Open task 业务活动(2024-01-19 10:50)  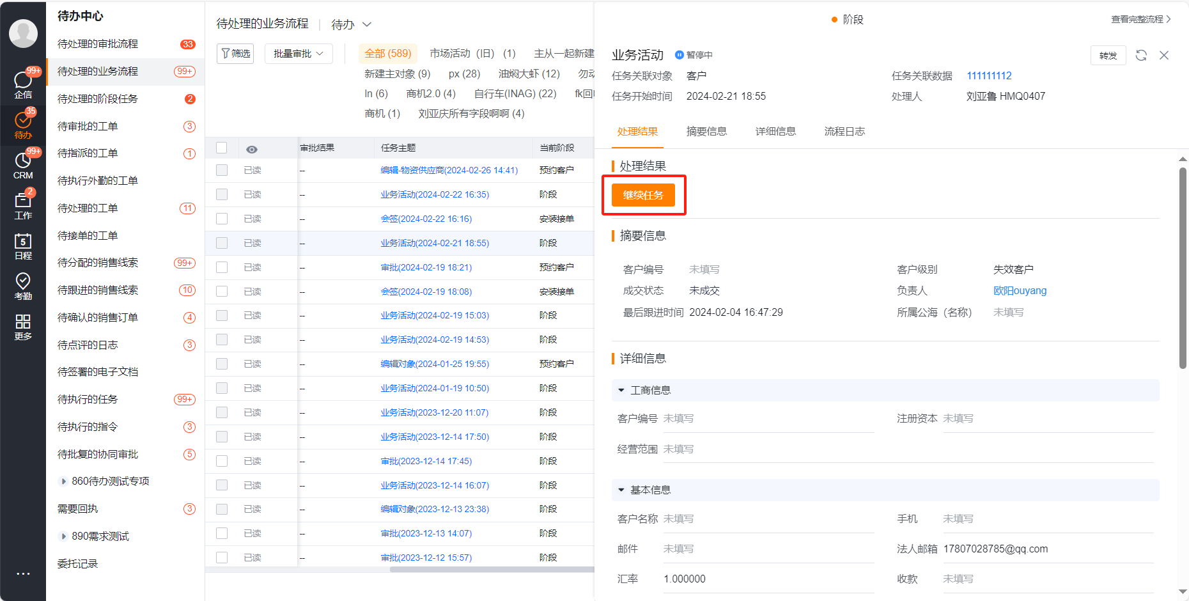point(435,388)
